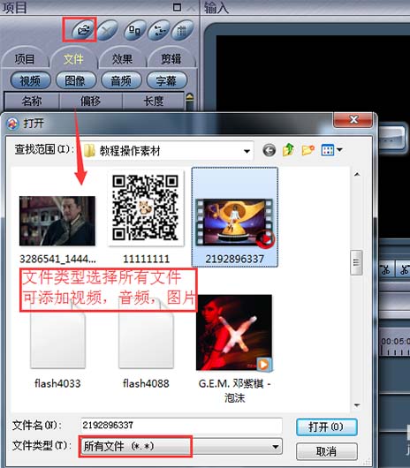This screenshot has height=468, width=410.
Task: Select the 音频 filter button
Action: [121, 80]
